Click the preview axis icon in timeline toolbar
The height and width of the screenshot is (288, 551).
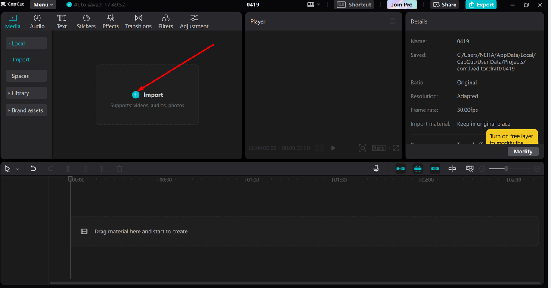452,169
